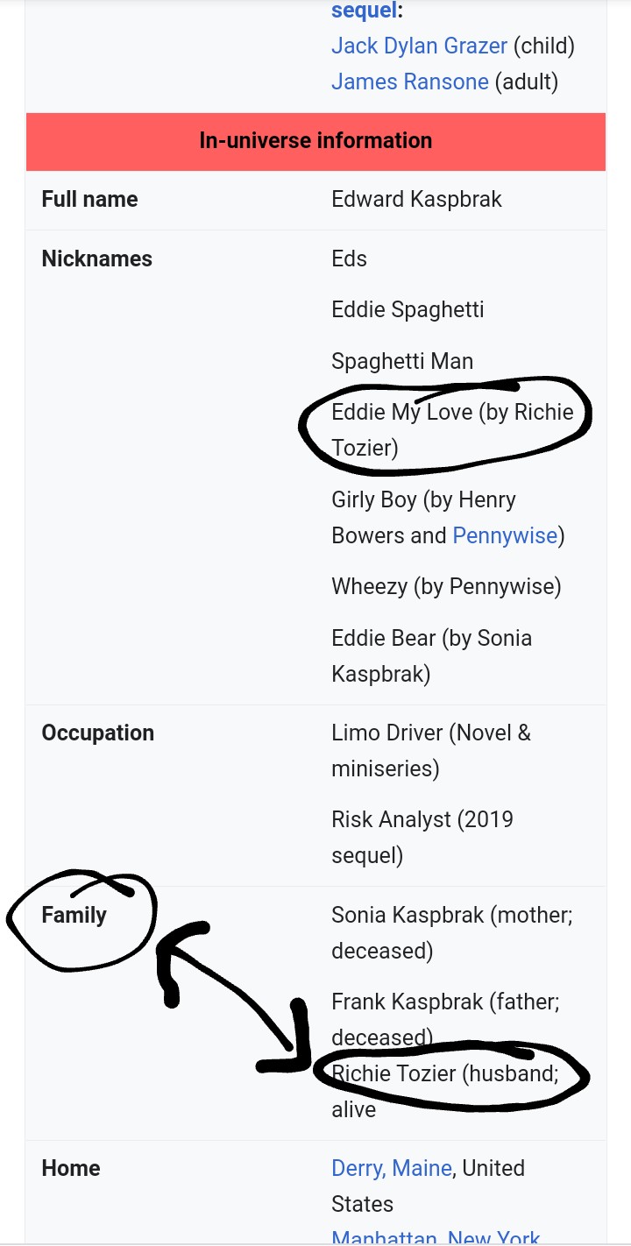Open the Derry, Maine link
Screen dimensions: 631x1246
coord(392,1168)
